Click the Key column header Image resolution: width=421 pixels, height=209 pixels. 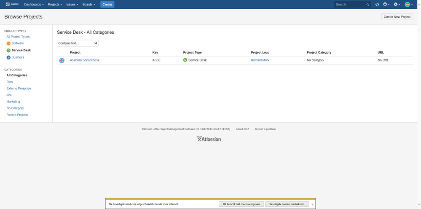coord(155,52)
